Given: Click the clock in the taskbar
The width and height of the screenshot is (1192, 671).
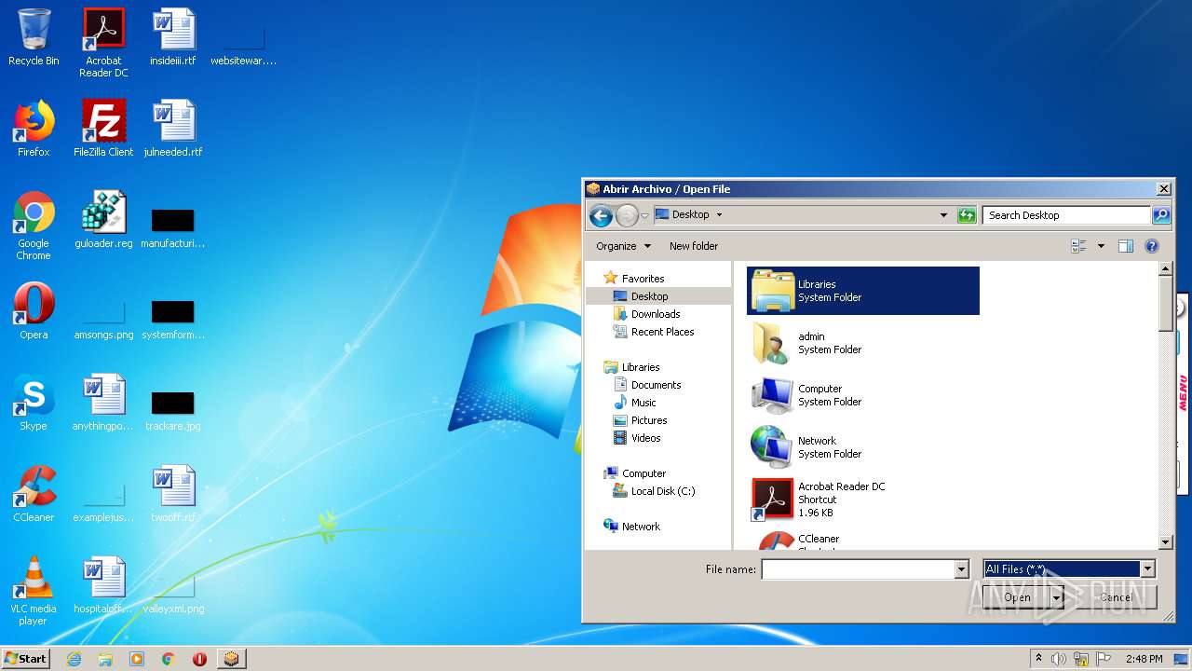Looking at the screenshot, I should [1144, 659].
